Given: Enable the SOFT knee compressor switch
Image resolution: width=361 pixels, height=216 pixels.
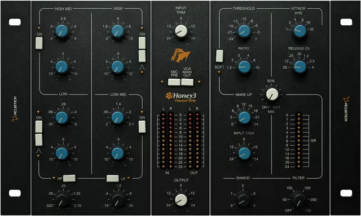Looking at the screenshot, I should tap(219, 56).
